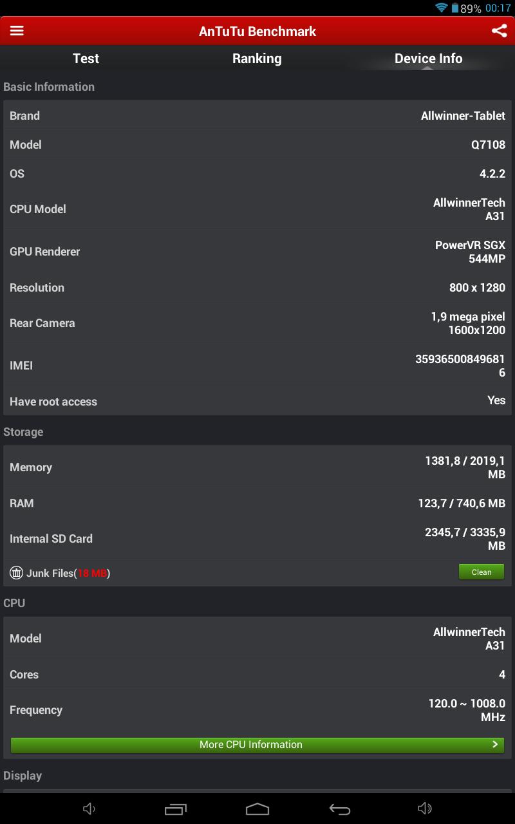Viewport: 515px width, 824px height.
Task: Open recent apps from navigation bar
Action: 175,809
